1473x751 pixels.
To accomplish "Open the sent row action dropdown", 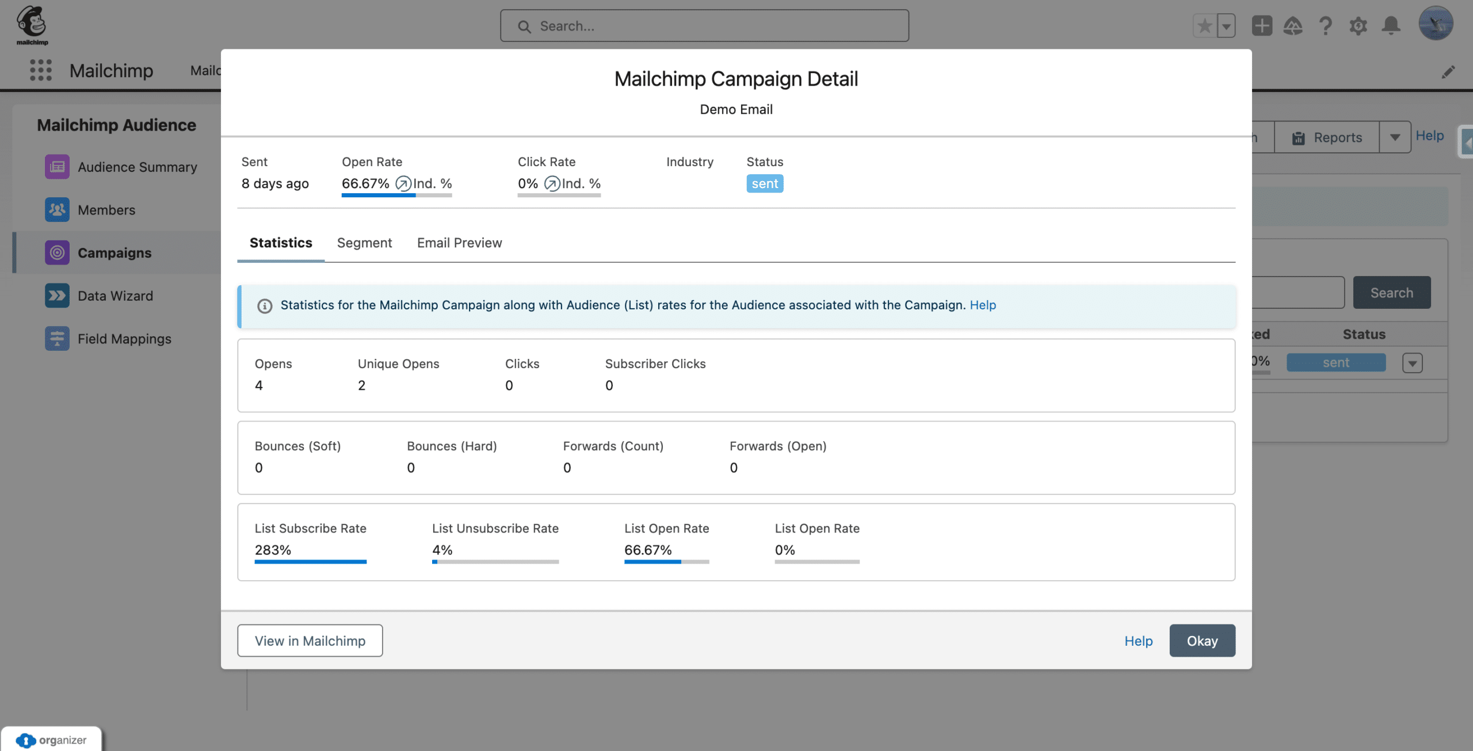I will pyautogui.click(x=1413, y=363).
